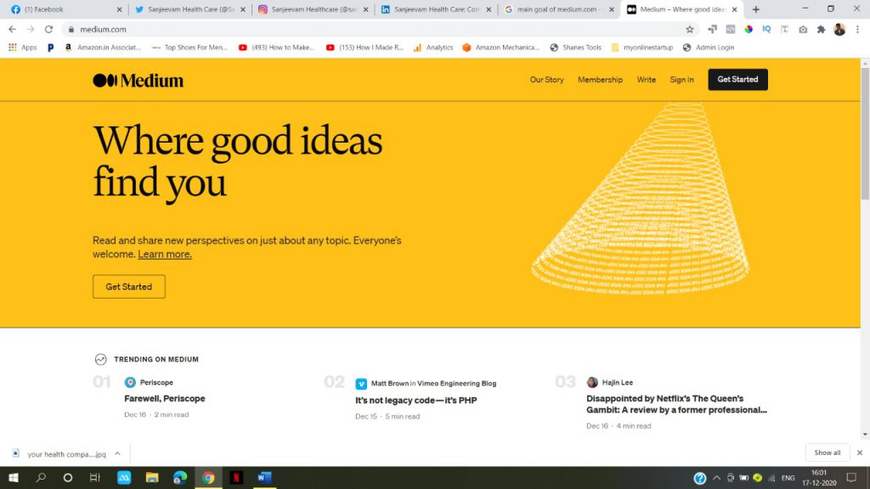This screenshot has width=870, height=489.
Task: Open the Vimeo Engineering Blog publication link
Action: click(456, 383)
